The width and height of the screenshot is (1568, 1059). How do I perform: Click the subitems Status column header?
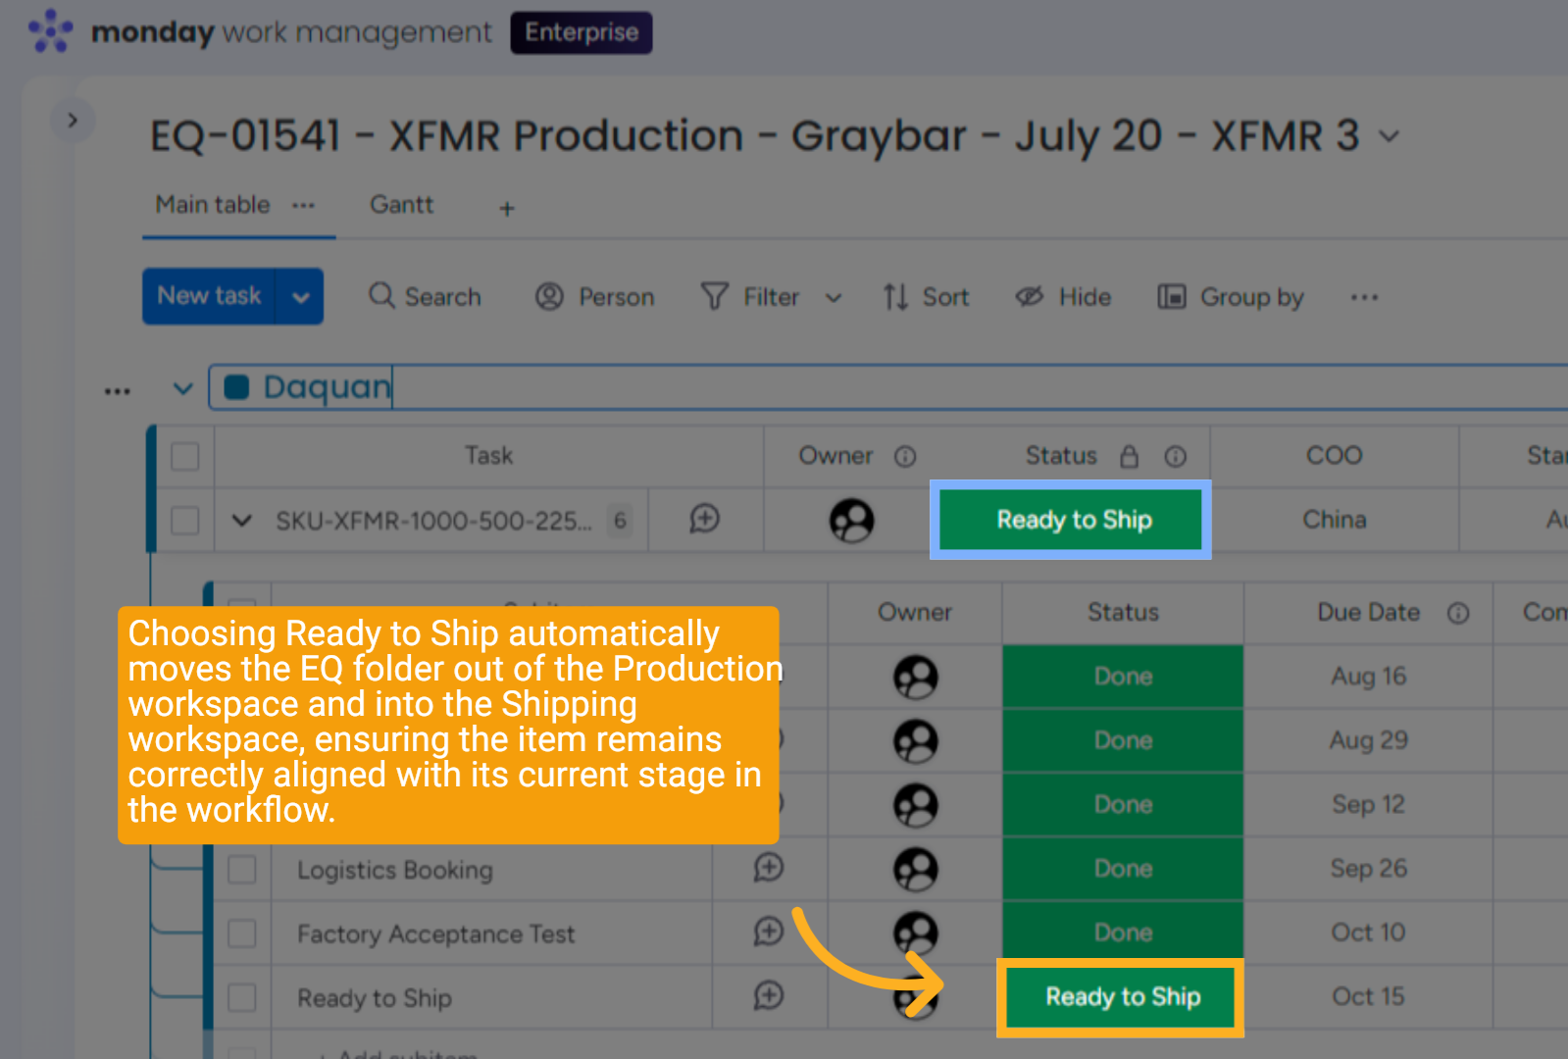click(1123, 612)
